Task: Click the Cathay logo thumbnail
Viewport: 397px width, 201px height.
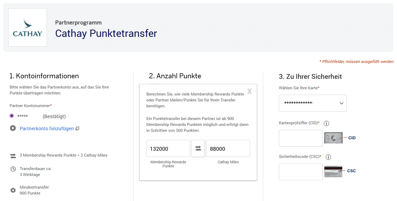Action: (27, 27)
